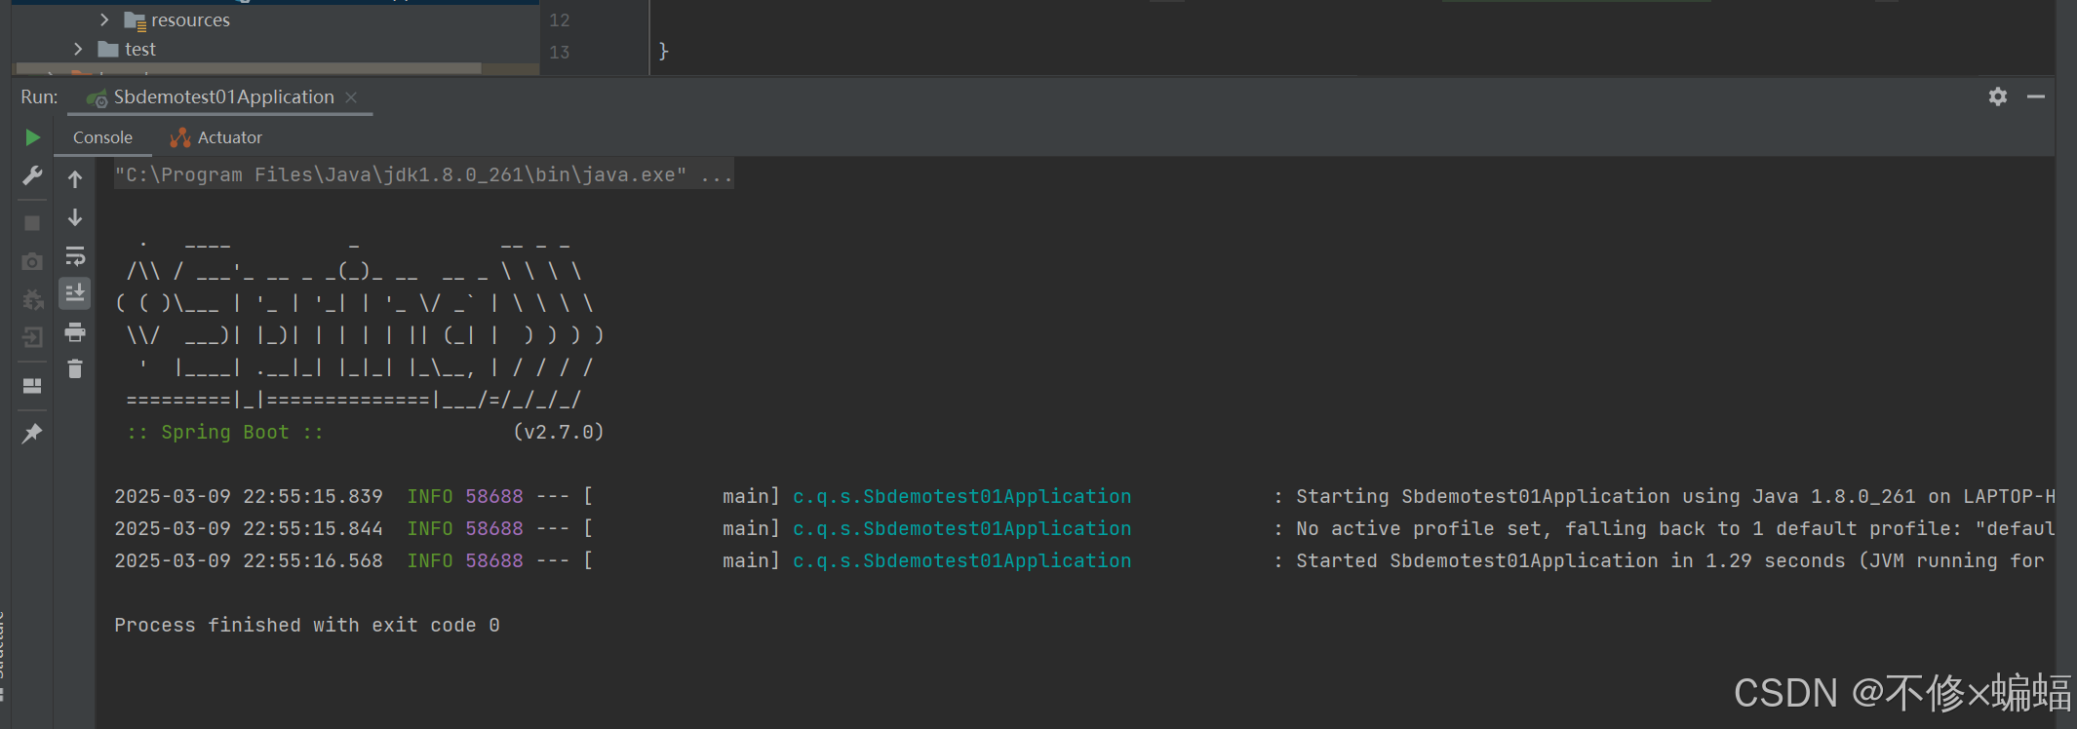
Task: Switch to the Console tab
Action: [x=102, y=137]
